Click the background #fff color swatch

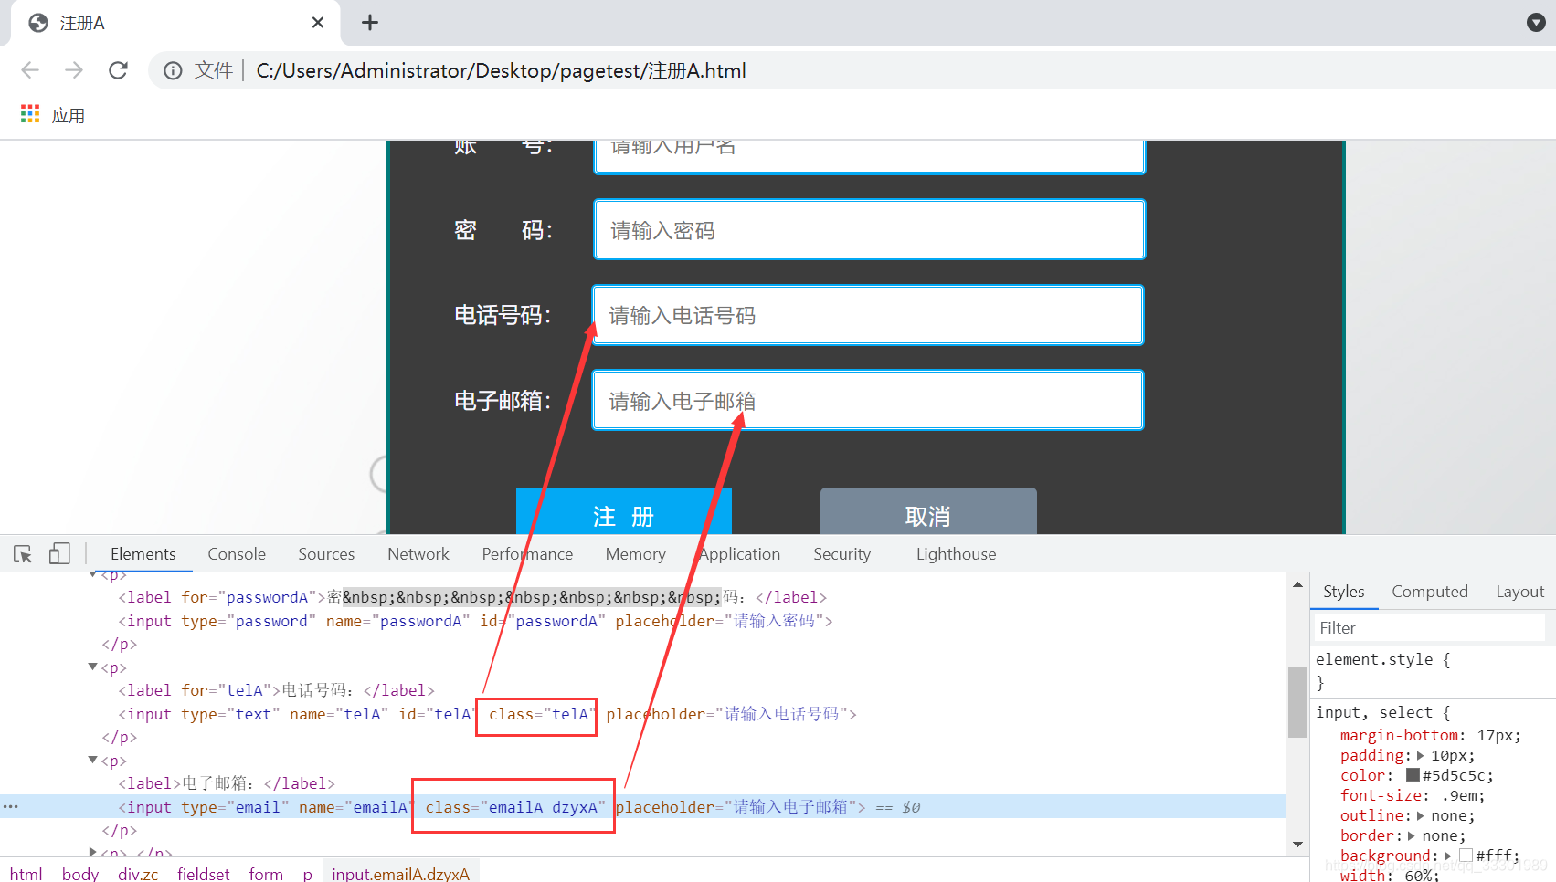point(1466,856)
